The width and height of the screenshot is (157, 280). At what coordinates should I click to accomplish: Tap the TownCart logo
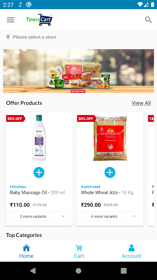39,20
